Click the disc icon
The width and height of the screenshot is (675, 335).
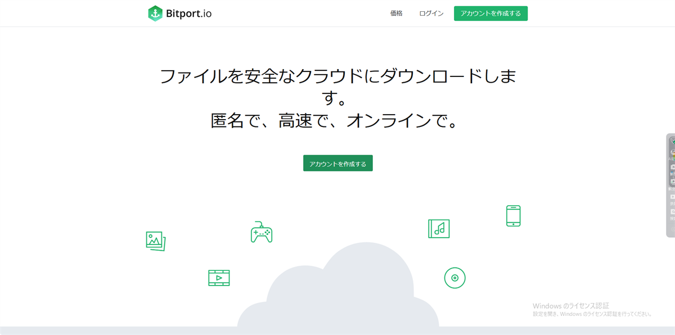[x=455, y=278]
